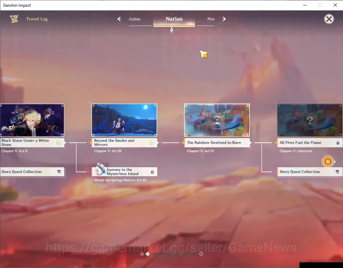Close the Travel Log with the X button
The height and width of the screenshot is (268, 343).
[x=329, y=19]
